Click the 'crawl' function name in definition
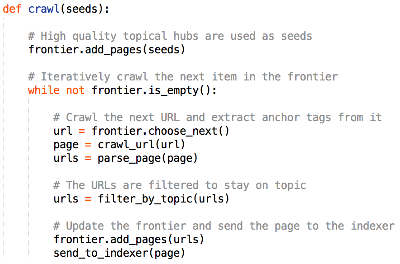400x264 pixels. (44, 9)
